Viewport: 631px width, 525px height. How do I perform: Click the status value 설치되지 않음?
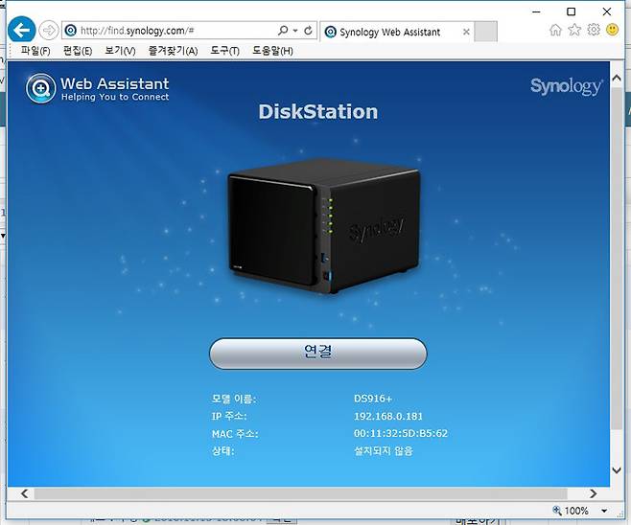tap(384, 450)
